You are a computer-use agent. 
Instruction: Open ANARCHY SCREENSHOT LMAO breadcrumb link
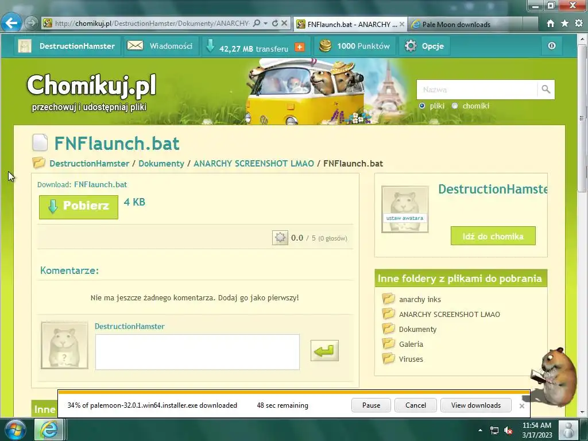click(253, 164)
